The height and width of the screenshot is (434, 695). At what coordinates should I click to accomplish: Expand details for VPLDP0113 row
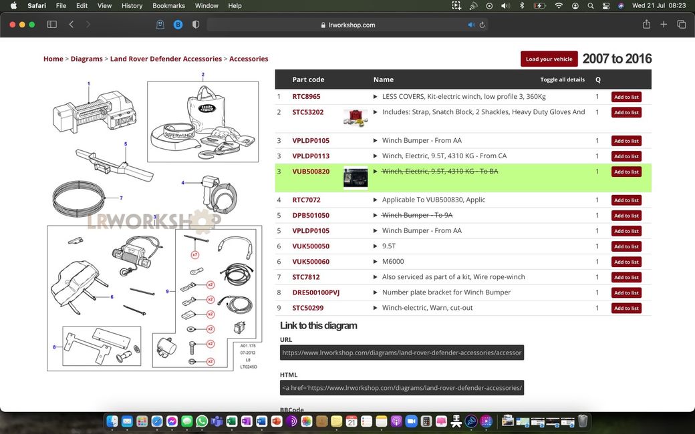[x=376, y=156]
